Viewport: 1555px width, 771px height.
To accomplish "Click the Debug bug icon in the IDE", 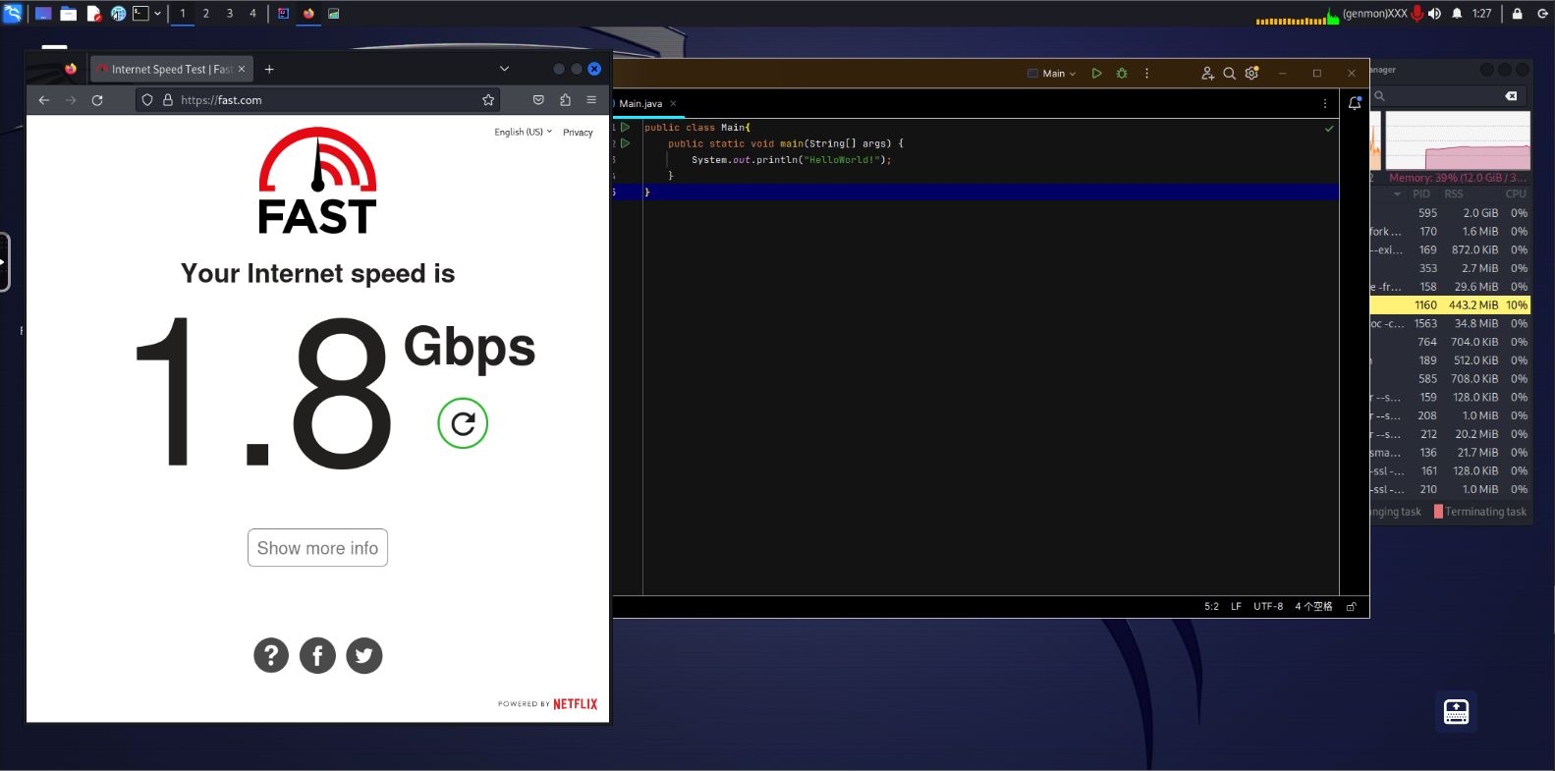I will [x=1122, y=74].
